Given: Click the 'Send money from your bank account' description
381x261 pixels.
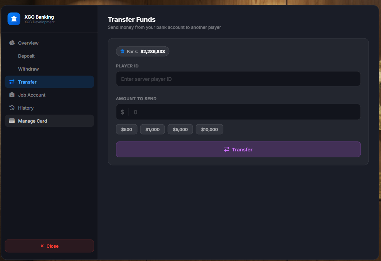Looking at the screenshot, I should 164,27.
